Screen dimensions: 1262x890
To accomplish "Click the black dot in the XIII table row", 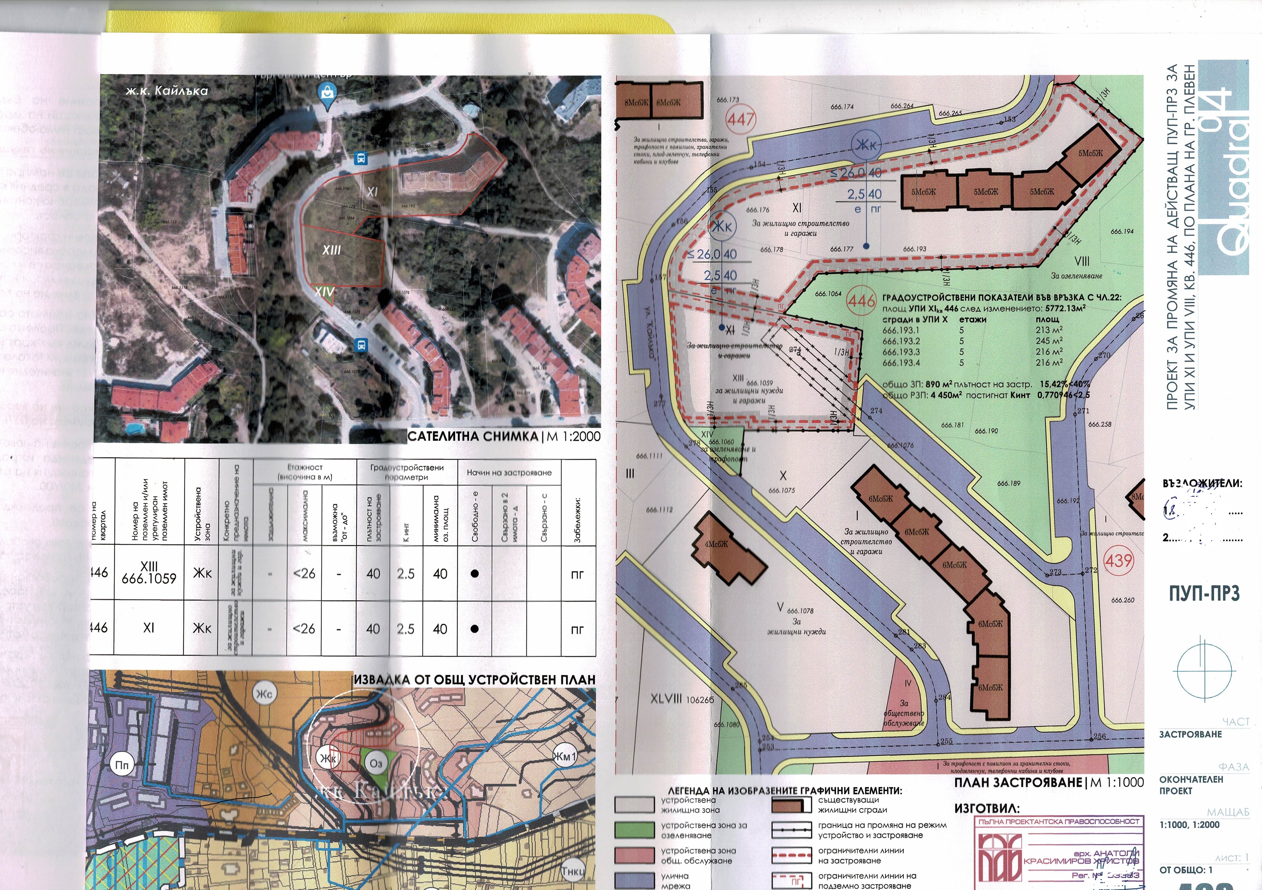I will coord(474,573).
